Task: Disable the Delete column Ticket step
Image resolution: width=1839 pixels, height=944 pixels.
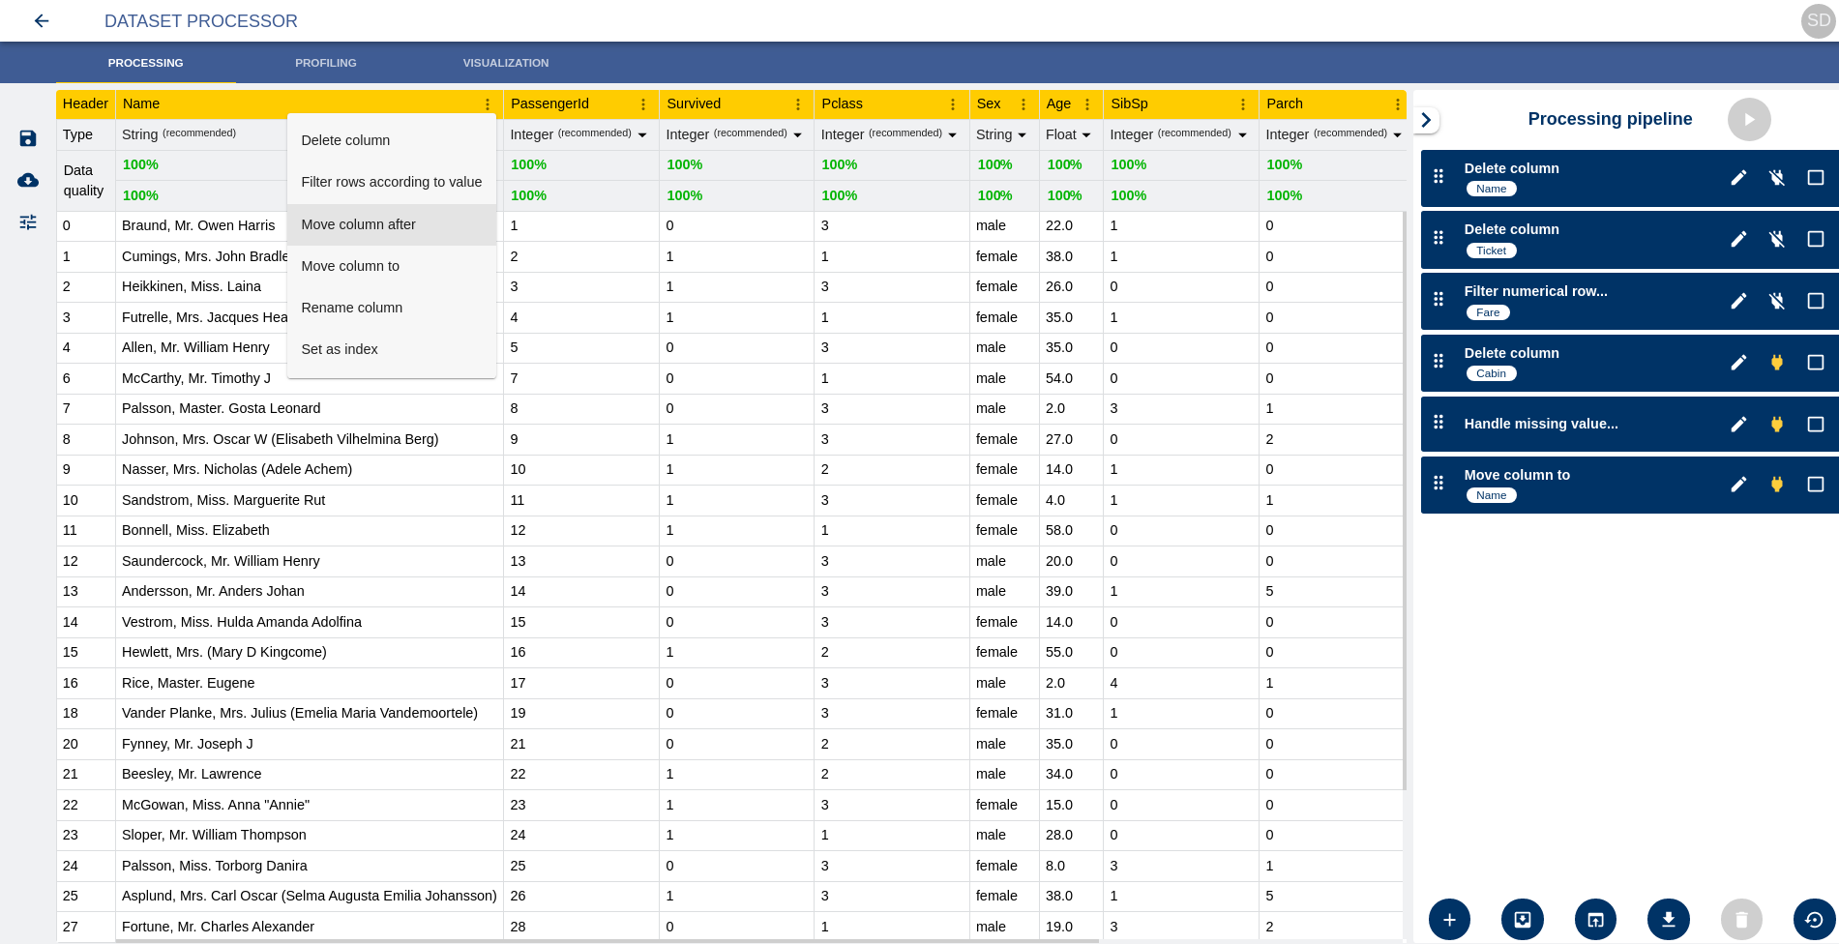Action: pyautogui.click(x=1777, y=239)
